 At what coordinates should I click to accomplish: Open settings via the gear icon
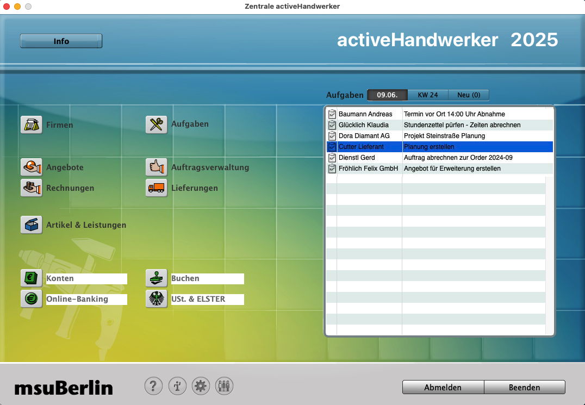tap(201, 386)
